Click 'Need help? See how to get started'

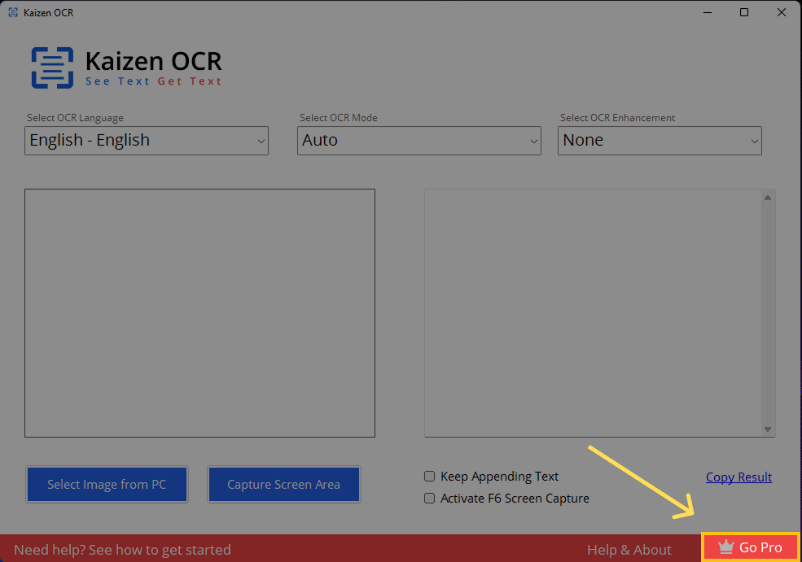click(x=122, y=550)
